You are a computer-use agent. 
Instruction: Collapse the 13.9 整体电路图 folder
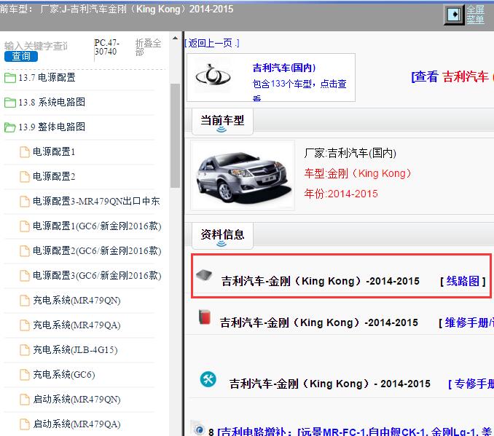pyautogui.click(x=52, y=127)
